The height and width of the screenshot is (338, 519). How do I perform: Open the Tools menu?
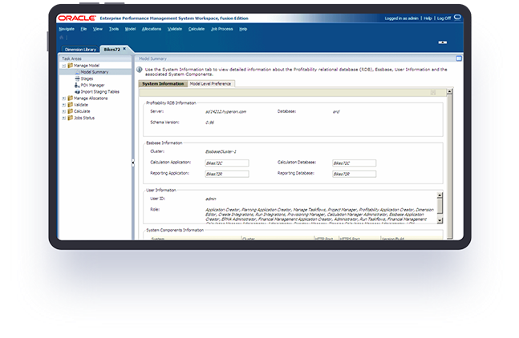click(x=114, y=29)
